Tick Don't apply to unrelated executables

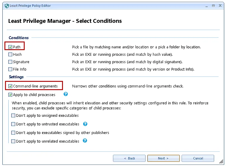(13, 141)
